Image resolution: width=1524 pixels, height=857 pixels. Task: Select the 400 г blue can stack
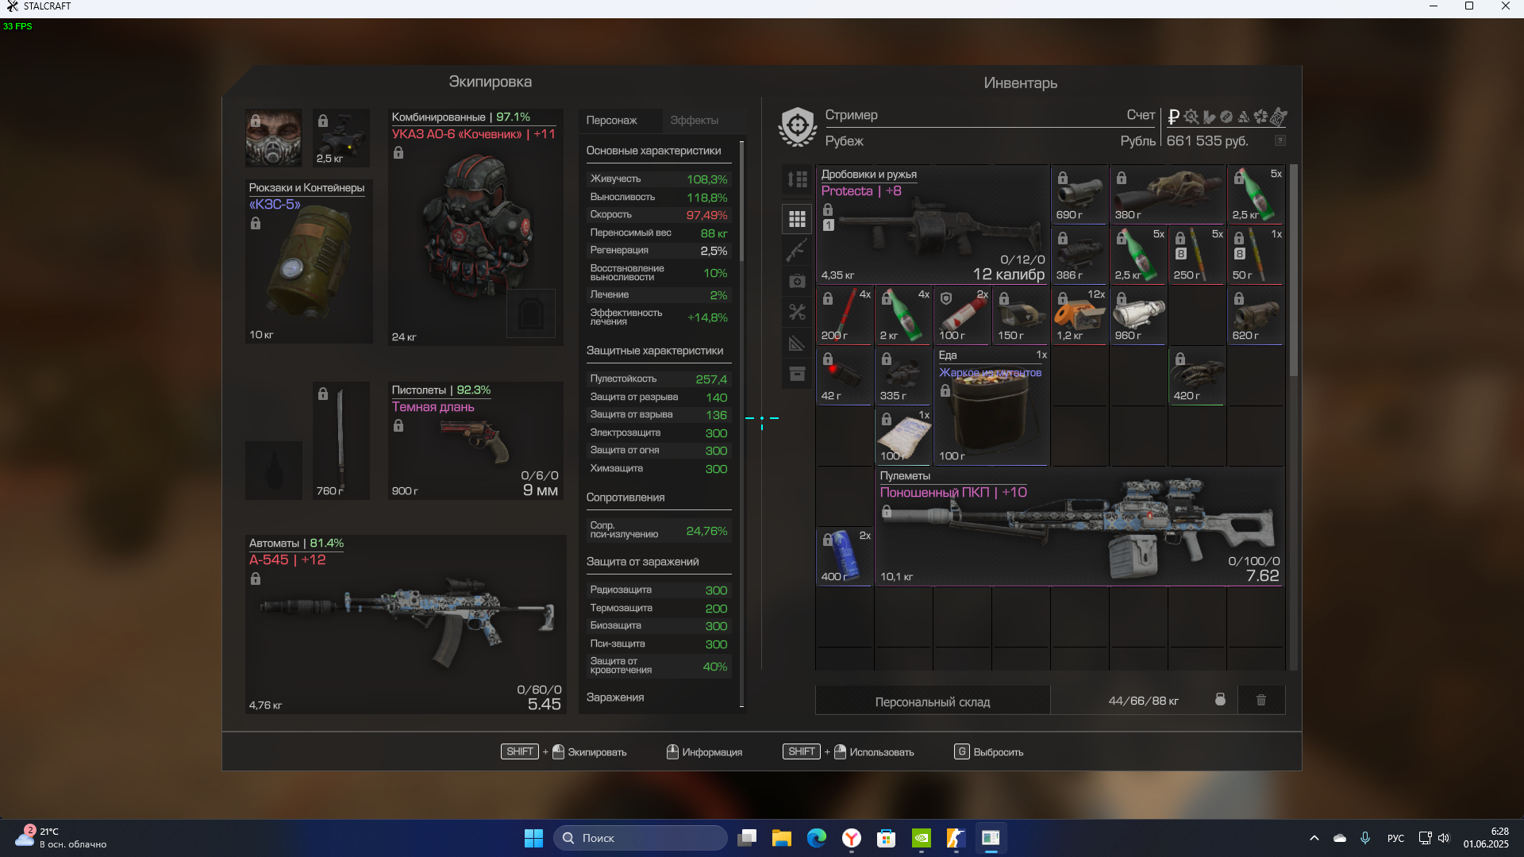845,557
